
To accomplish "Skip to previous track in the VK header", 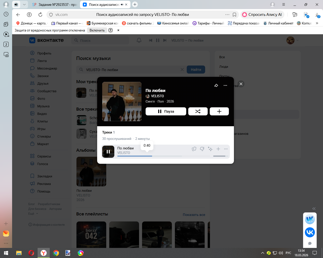I will 151,40.
